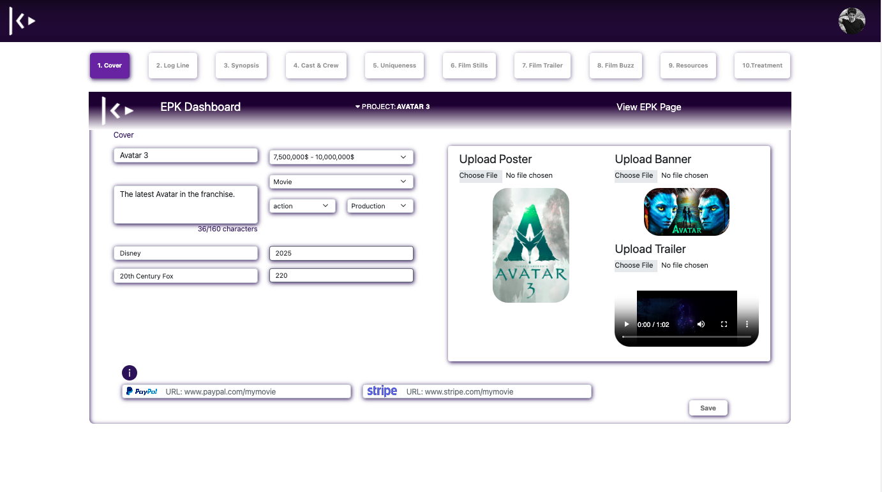The image size is (882, 492).
Task: Click the Upload Poster heading
Action: pos(495,159)
